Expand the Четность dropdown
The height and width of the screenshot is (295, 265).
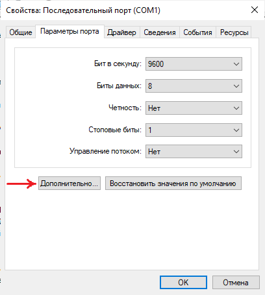(x=194, y=108)
